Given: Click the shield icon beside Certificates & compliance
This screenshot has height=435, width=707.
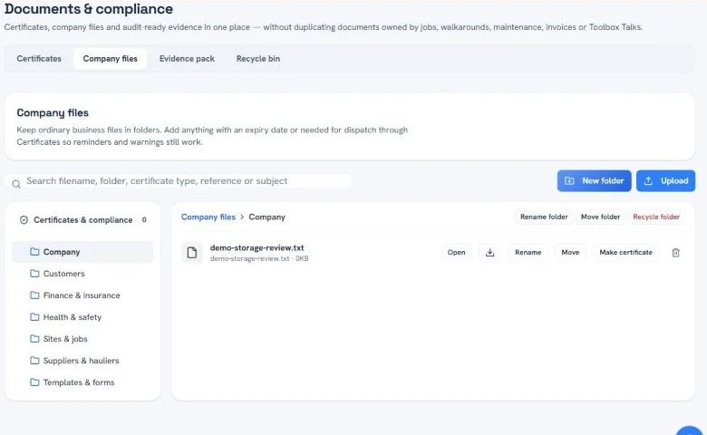Looking at the screenshot, I should point(24,220).
